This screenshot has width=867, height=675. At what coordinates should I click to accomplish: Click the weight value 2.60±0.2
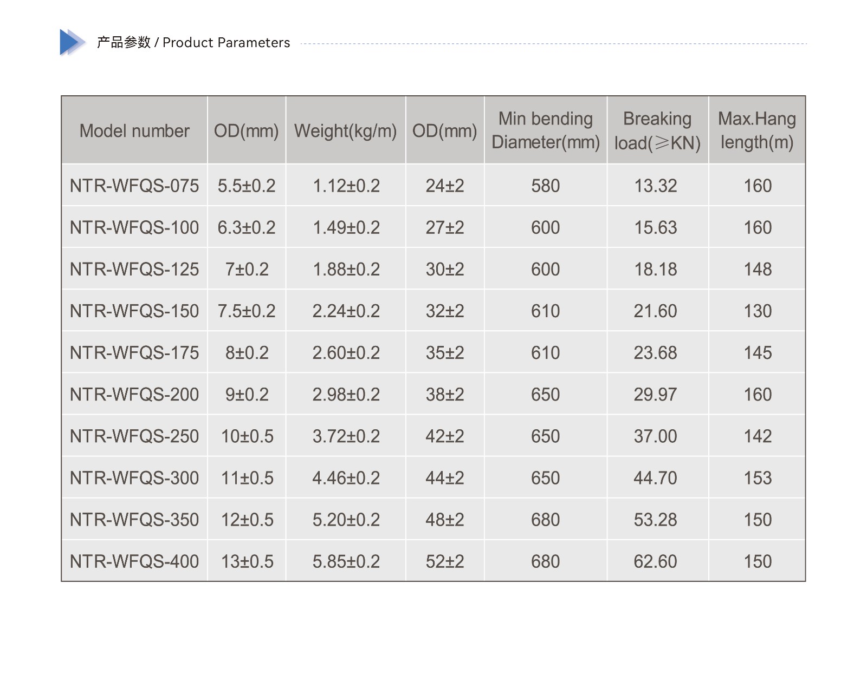[346, 352]
